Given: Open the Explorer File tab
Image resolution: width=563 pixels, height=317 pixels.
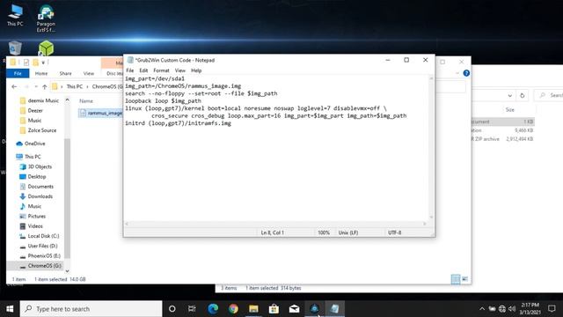Looking at the screenshot, I should point(18,73).
